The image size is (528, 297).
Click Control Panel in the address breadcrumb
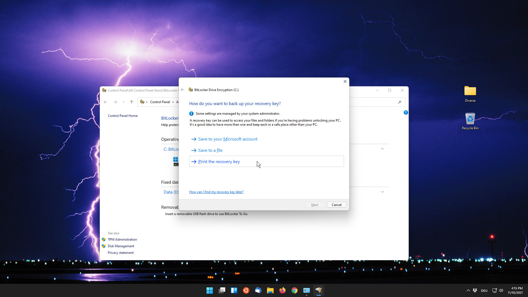pyautogui.click(x=160, y=102)
